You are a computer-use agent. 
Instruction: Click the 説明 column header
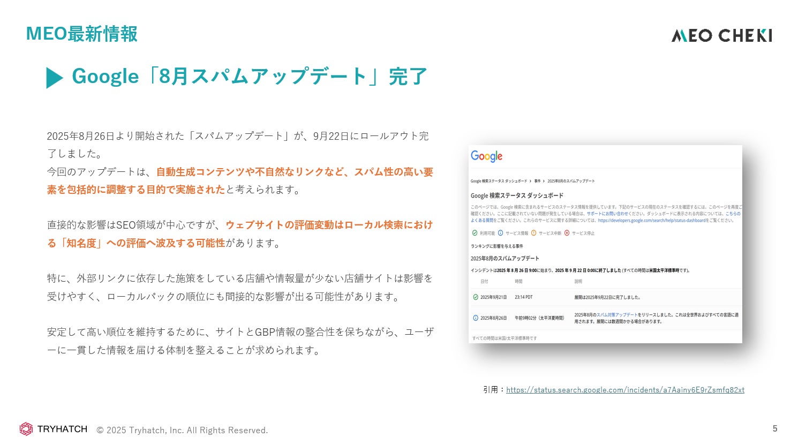click(x=578, y=281)
